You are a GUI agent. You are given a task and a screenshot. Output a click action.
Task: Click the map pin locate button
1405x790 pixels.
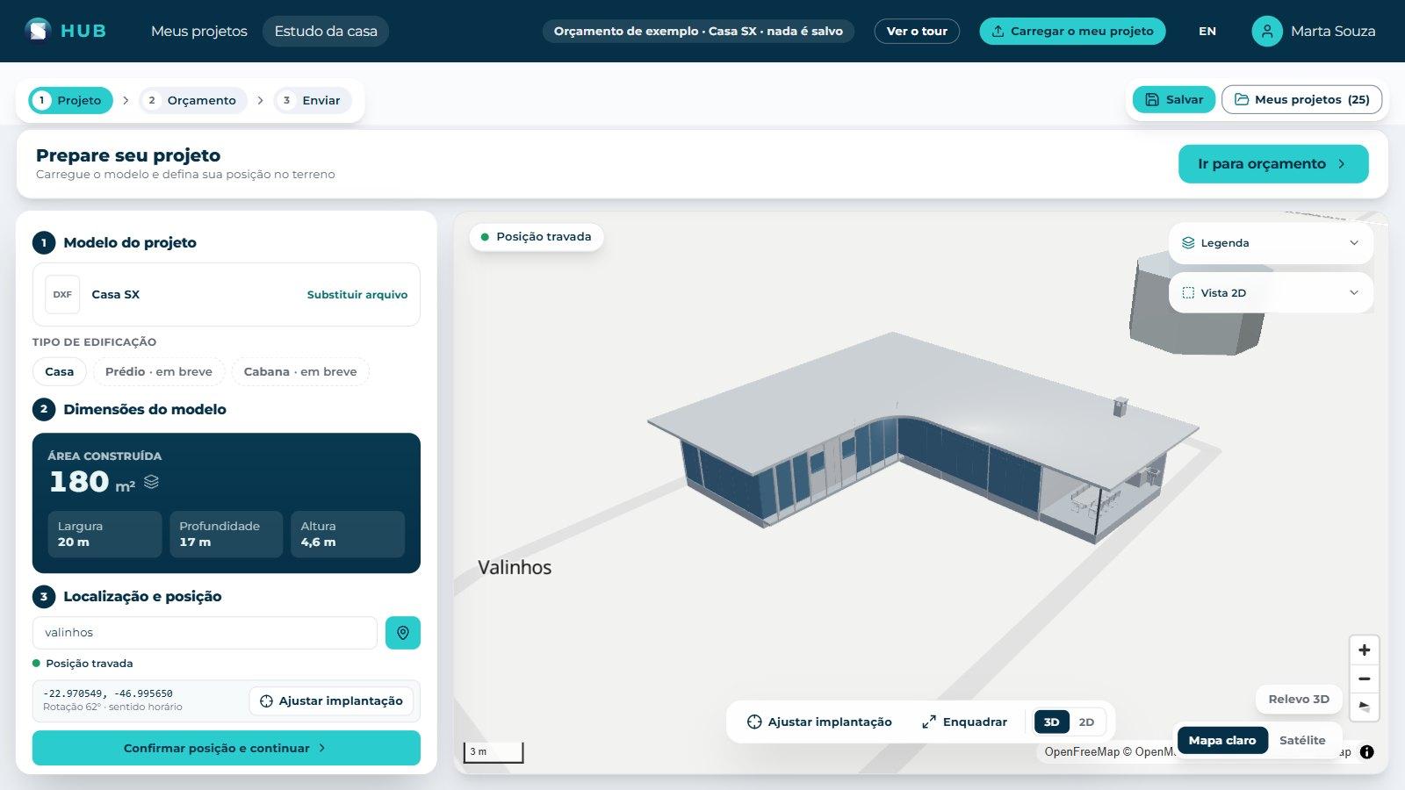click(403, 633)
